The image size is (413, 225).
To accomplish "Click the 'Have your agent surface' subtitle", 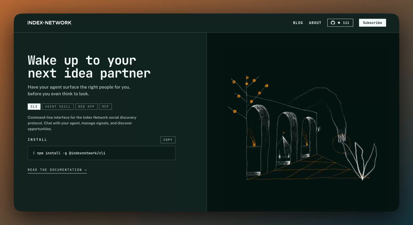I will 79,91.
